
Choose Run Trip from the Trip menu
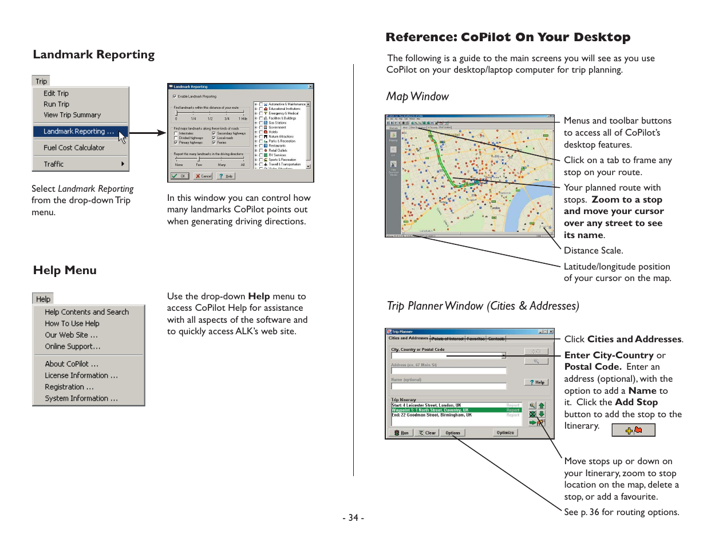click(56, 104)
